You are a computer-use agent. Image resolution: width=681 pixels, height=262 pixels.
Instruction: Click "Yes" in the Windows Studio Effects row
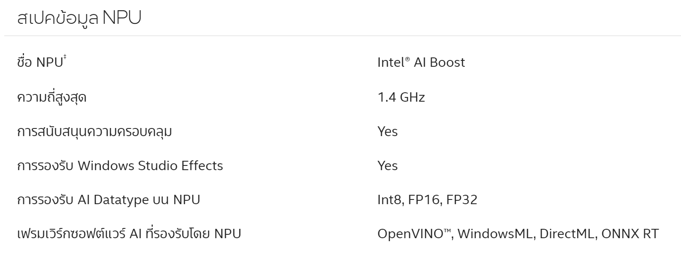click(387, 165)
